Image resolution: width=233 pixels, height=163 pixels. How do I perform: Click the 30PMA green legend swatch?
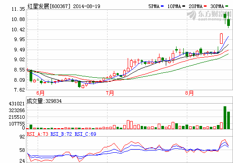click(227, 6)
